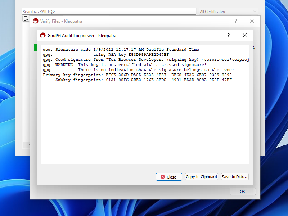Close the GnuPG Audit Log Viewer window
The height and width of the screenshot is (216, 288).
(245, 35)
